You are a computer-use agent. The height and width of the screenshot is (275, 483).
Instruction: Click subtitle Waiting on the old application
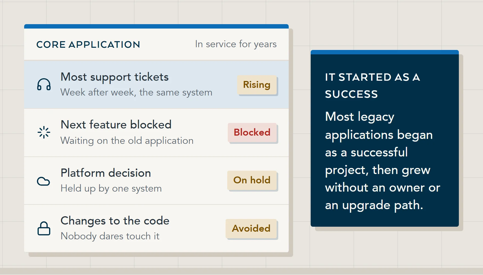point(127,141)
